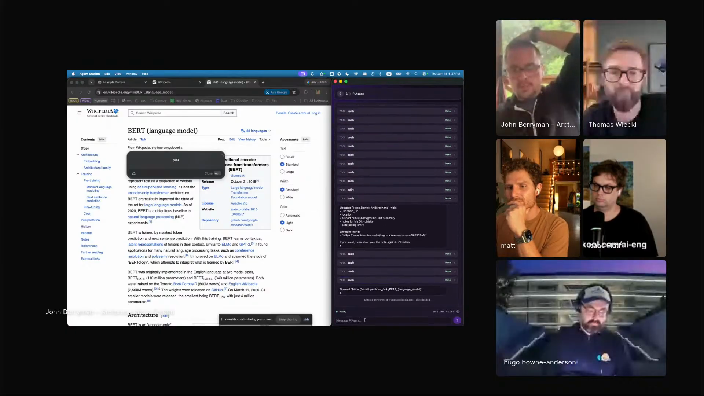Reload the BERT Wikipedia page
This screenshot has width=704, height=396.
click(x=89, y=92)
